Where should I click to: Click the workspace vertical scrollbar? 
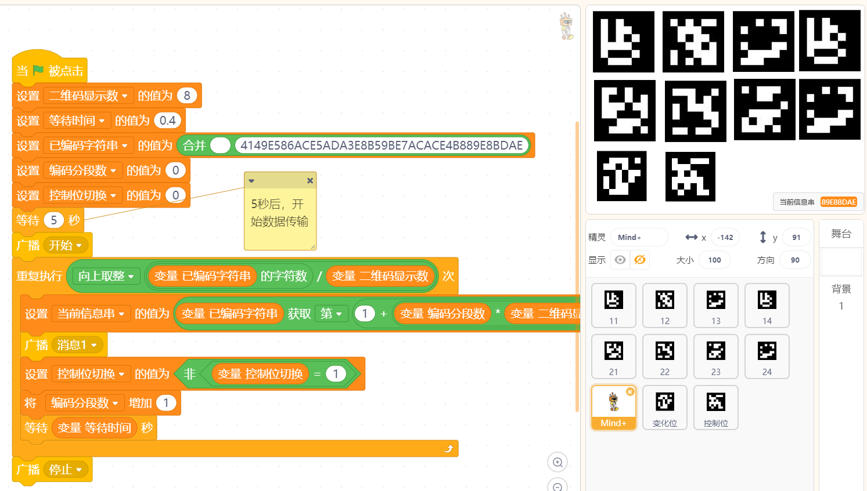[x=577, y=267]
